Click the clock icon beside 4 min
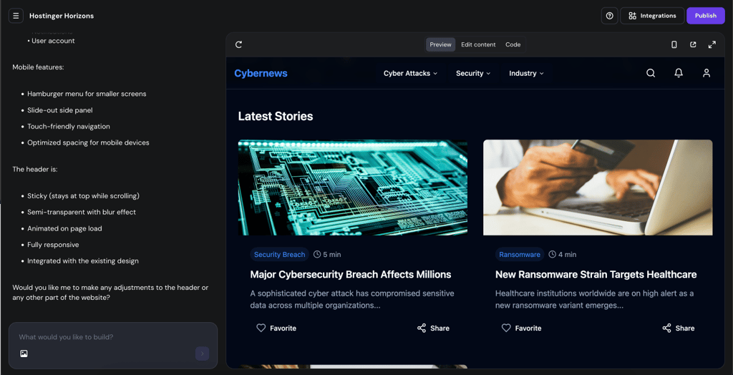The height and width of the screenshot is (375, 733). point(552,254)
